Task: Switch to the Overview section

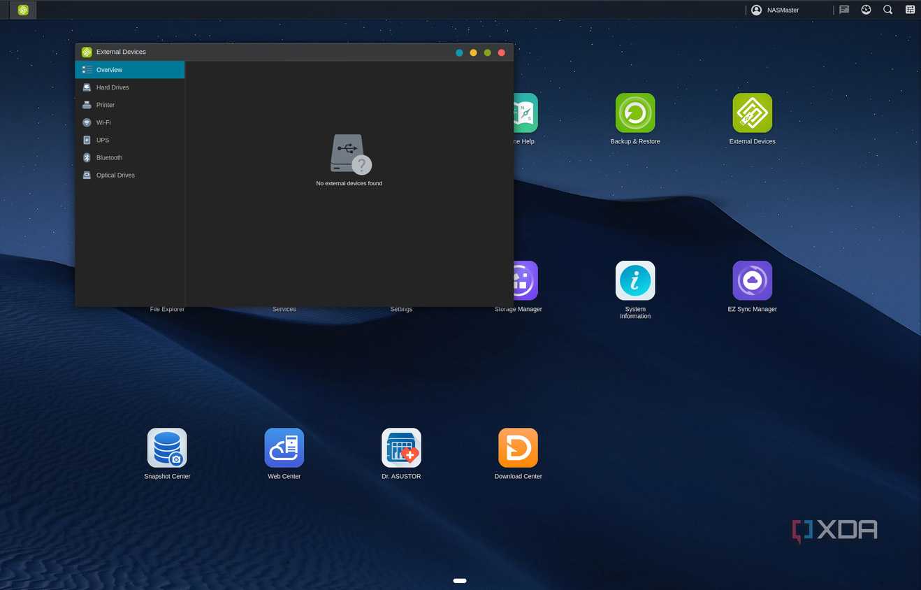Action: (x=130, y=70)
